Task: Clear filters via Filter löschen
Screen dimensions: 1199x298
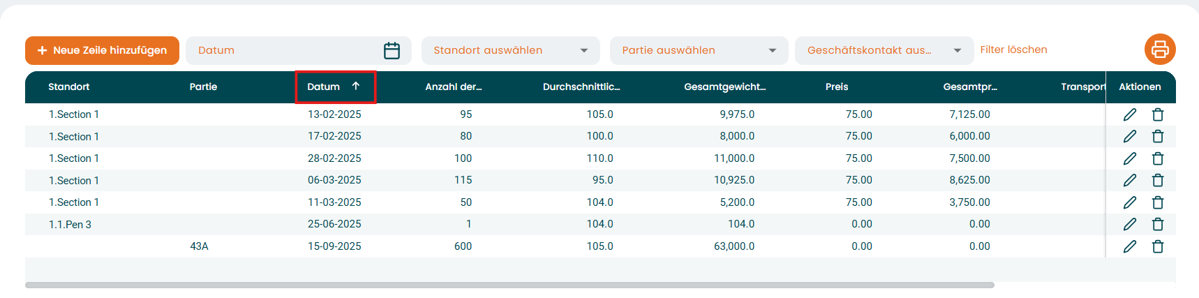Action: point(1013,50)
